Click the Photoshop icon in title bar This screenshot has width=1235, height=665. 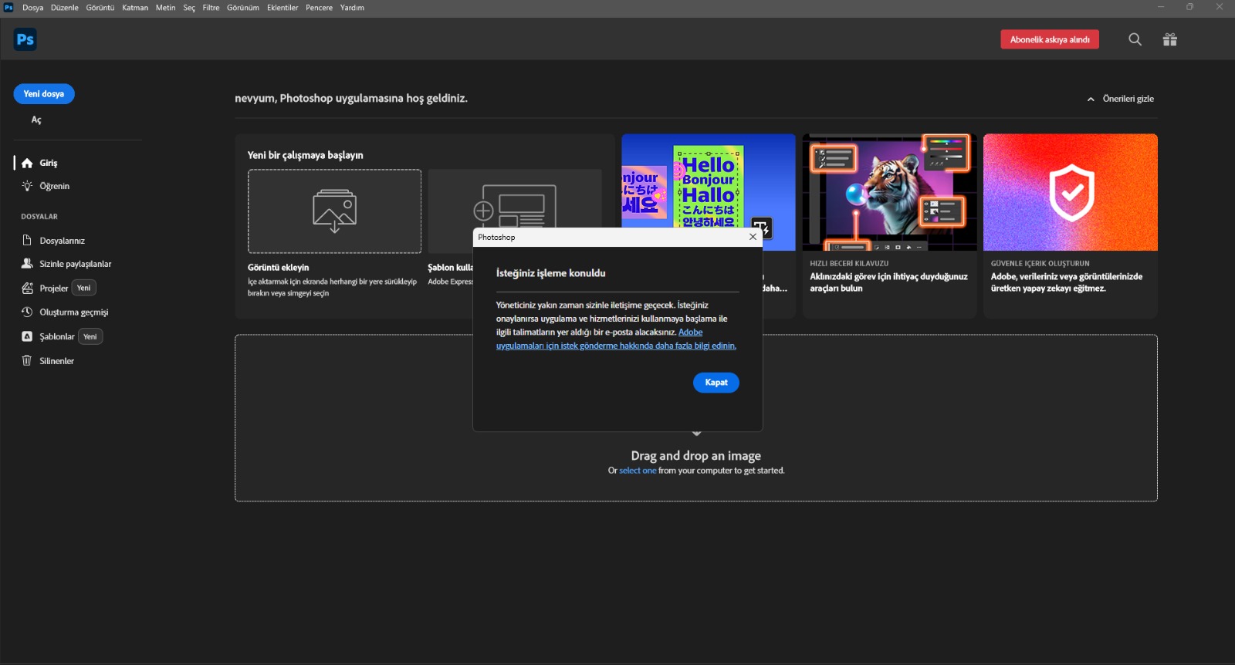[8, 7]
